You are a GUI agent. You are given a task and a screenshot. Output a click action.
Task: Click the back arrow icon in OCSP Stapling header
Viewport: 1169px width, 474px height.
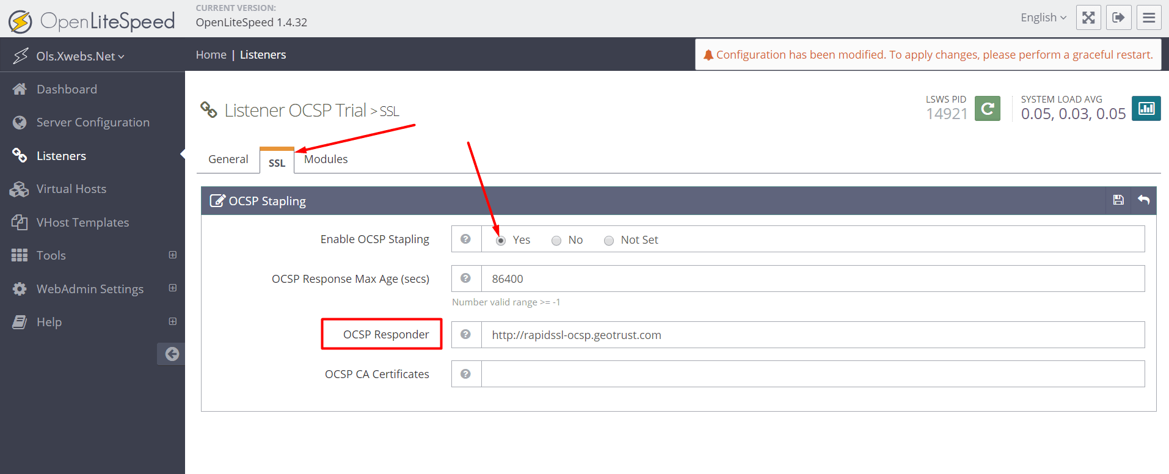[x=1144, y=200]
